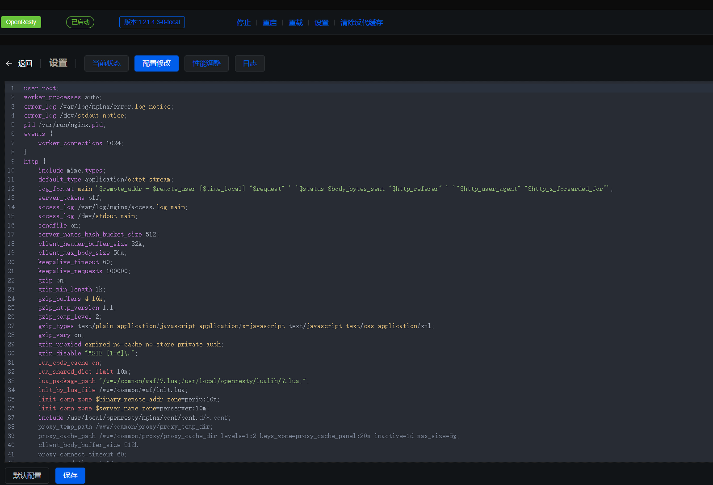
Task: Click 'keepalive_timeout 60;' line
Action: [x=75, y=262]
